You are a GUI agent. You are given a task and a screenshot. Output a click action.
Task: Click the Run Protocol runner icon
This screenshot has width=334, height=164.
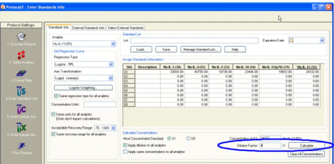[x=21, y=146]
